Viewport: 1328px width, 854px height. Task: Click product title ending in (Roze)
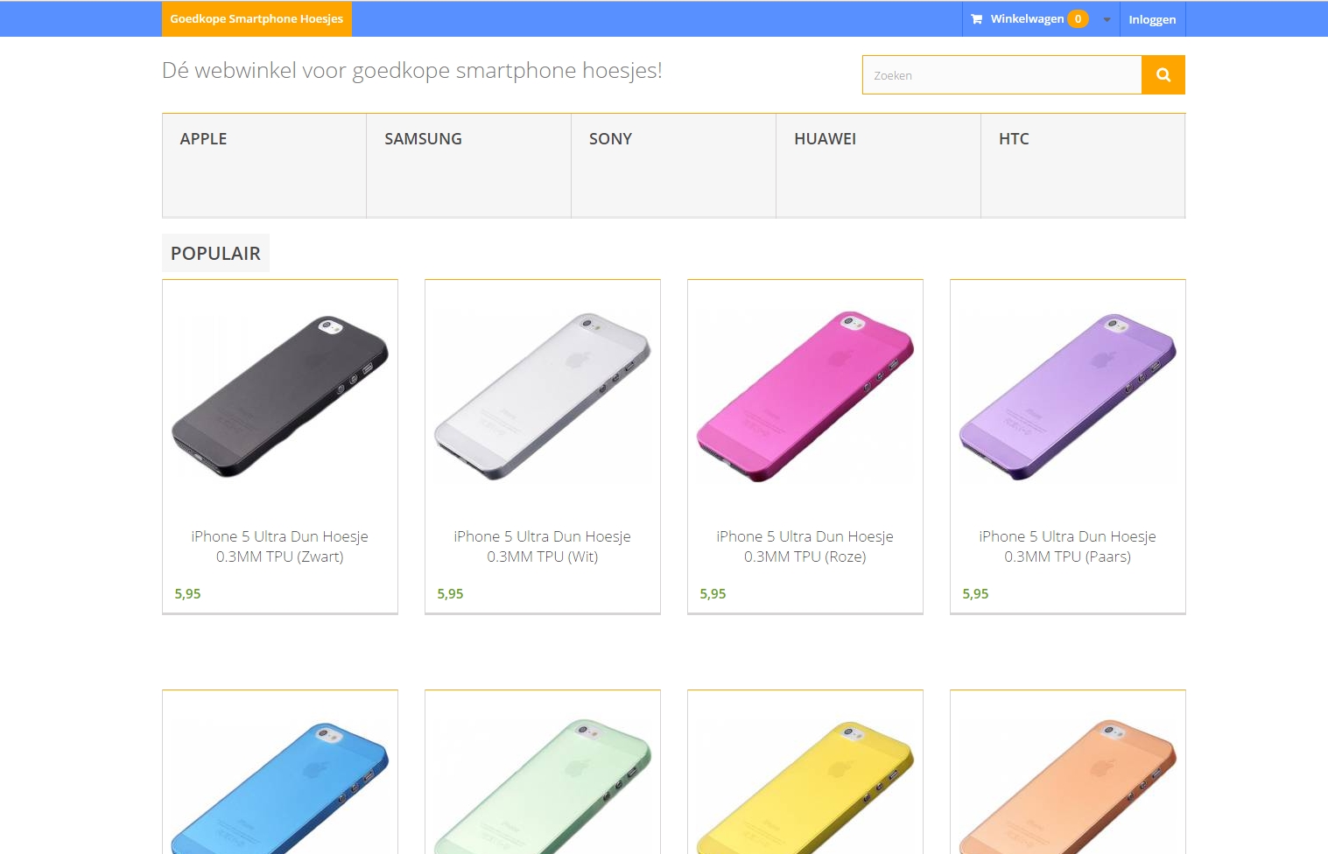805,546
